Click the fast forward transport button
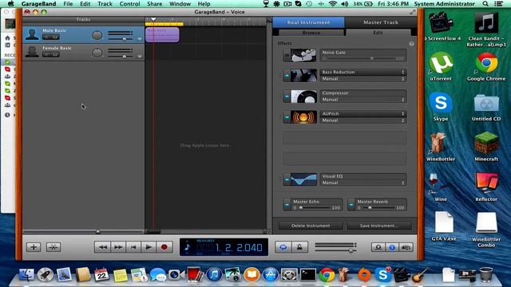The image size is (511, 287). pos(118,247)
